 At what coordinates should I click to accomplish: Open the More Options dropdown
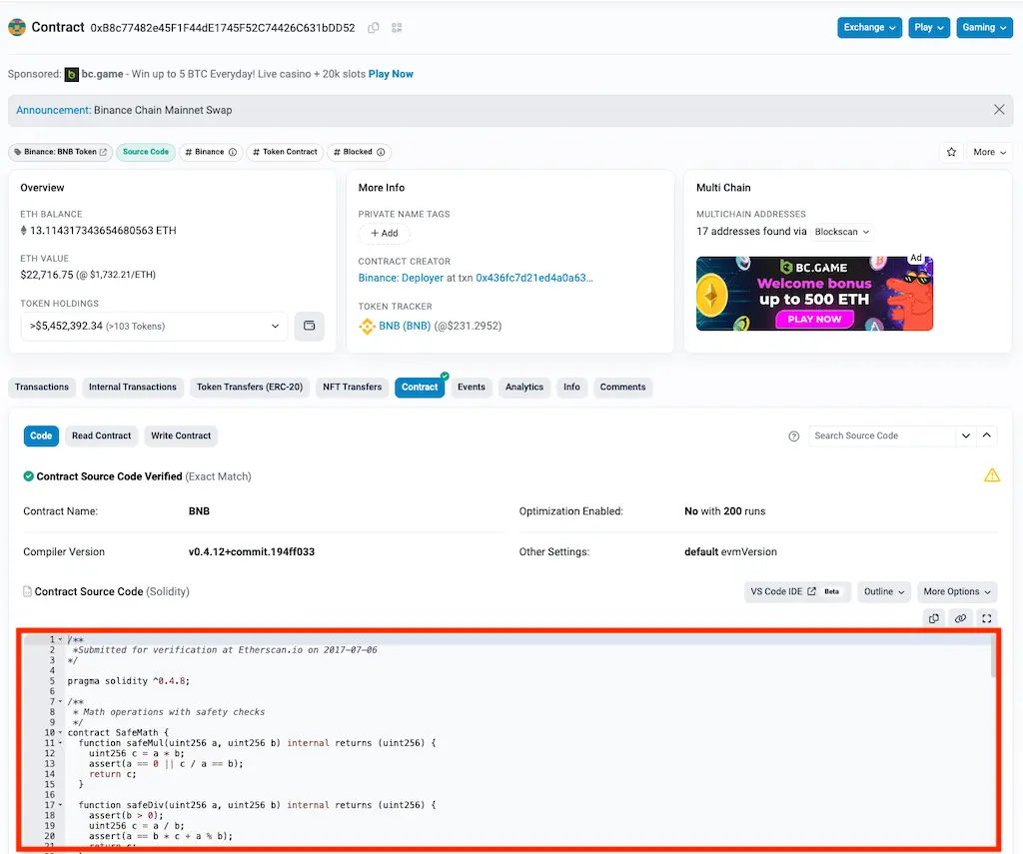[x=956, y=591]
